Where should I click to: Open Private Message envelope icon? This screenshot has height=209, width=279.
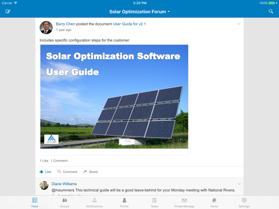[184, 203]
